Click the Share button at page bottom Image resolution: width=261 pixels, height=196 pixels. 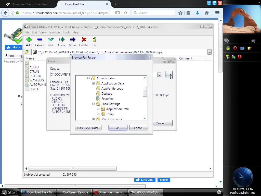pos(164,180)
